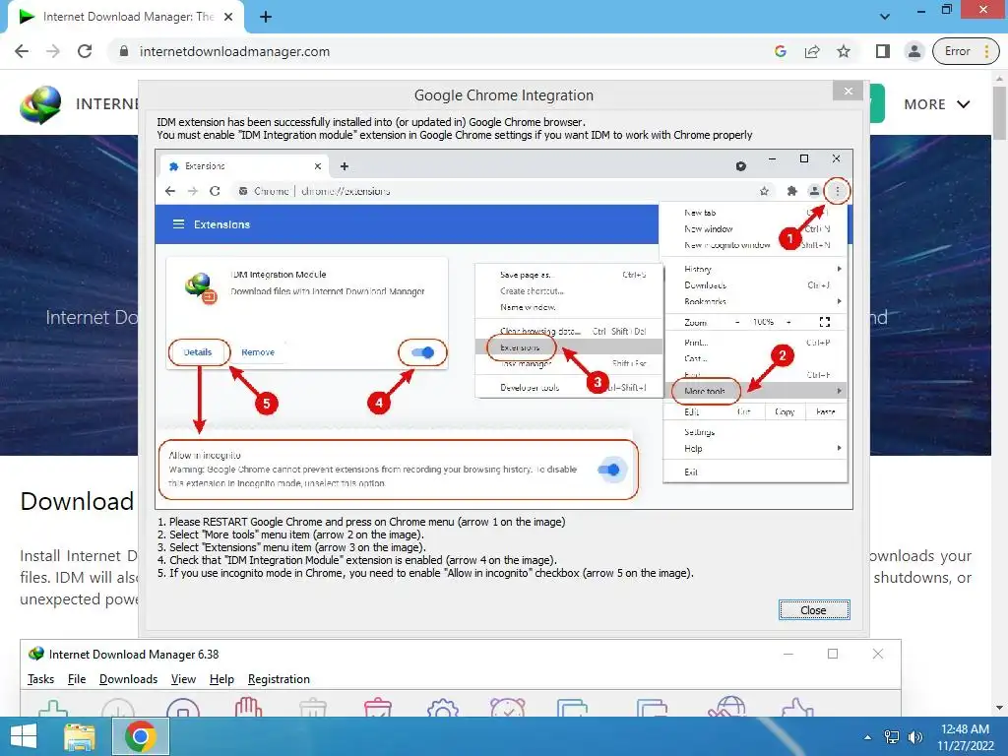This screenshot has width=1008, height=756.
Task: Click the Chrome icon on the taskbar
Action: coord(141,736)
